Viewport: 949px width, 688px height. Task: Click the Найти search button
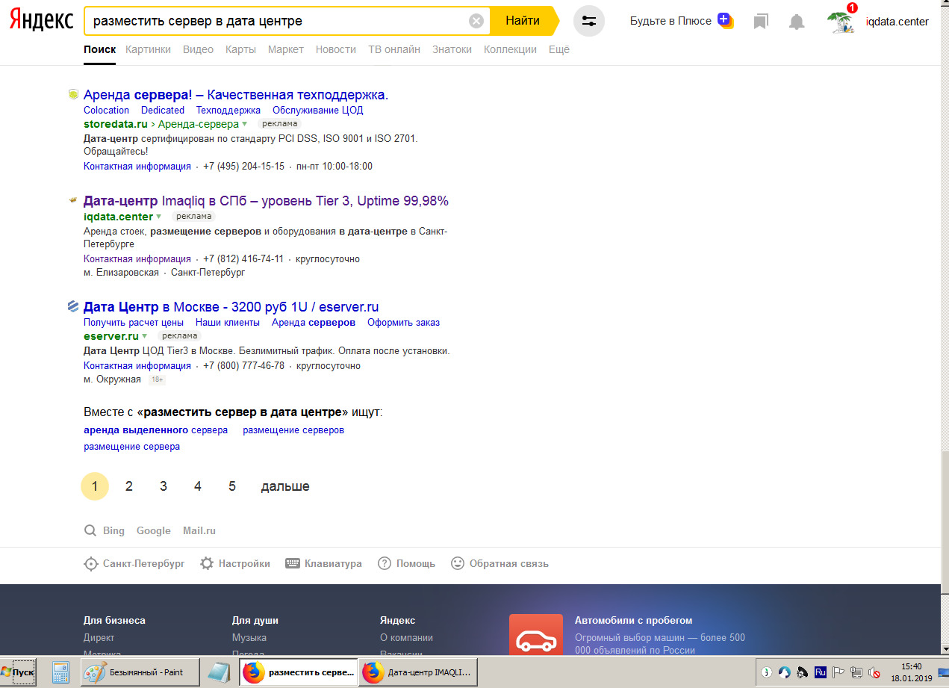pyautogui.click(x=523, y=21)
